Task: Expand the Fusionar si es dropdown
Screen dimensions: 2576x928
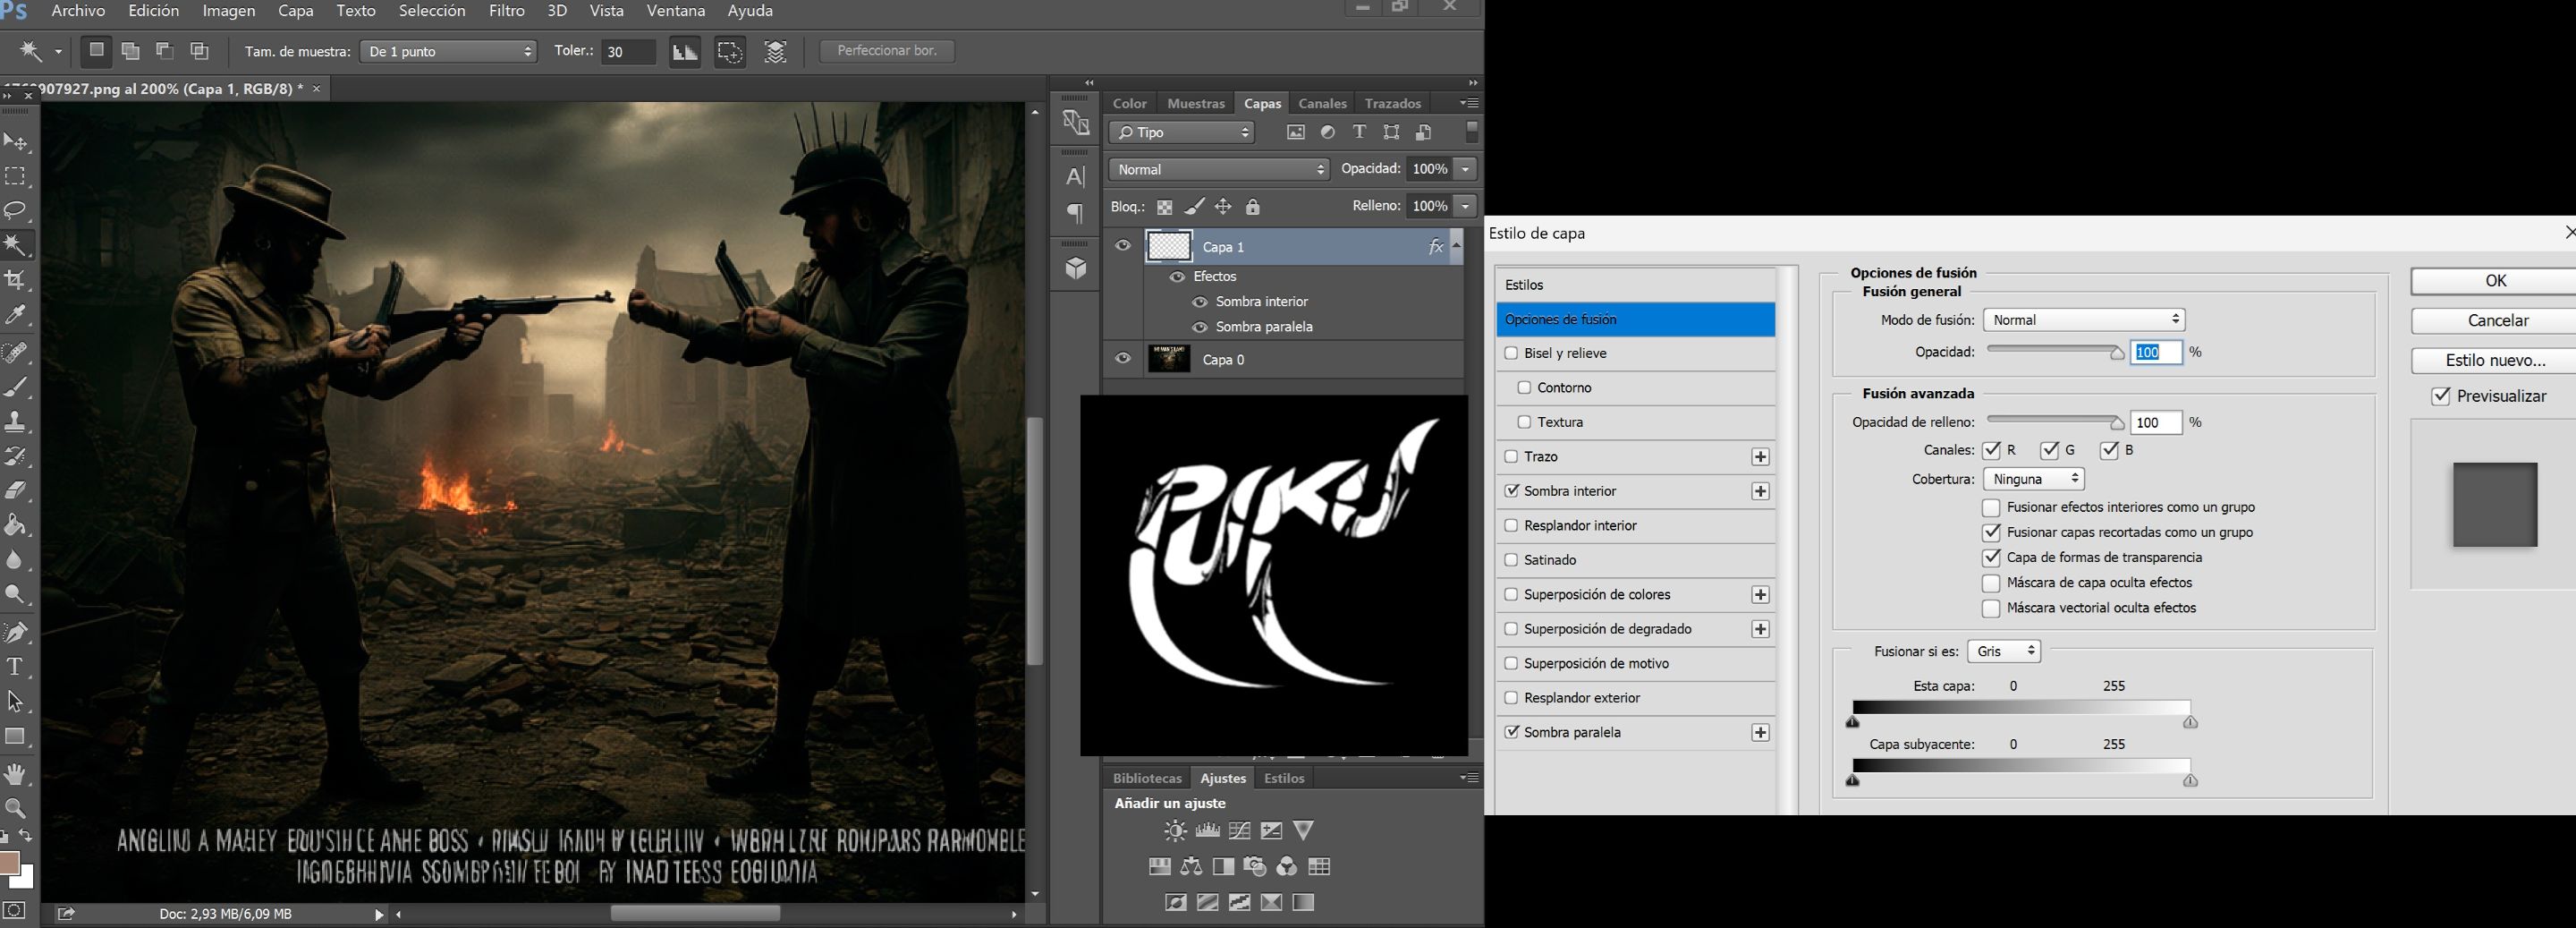Action: [2004, 651]
